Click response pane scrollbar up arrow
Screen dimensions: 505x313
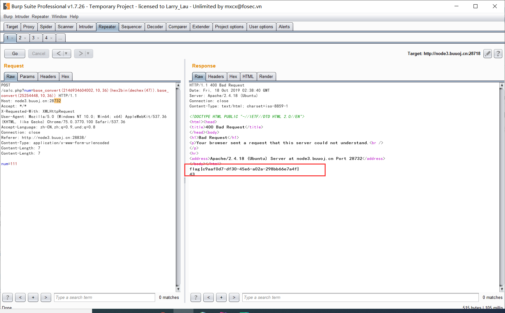tap(501, 85)
